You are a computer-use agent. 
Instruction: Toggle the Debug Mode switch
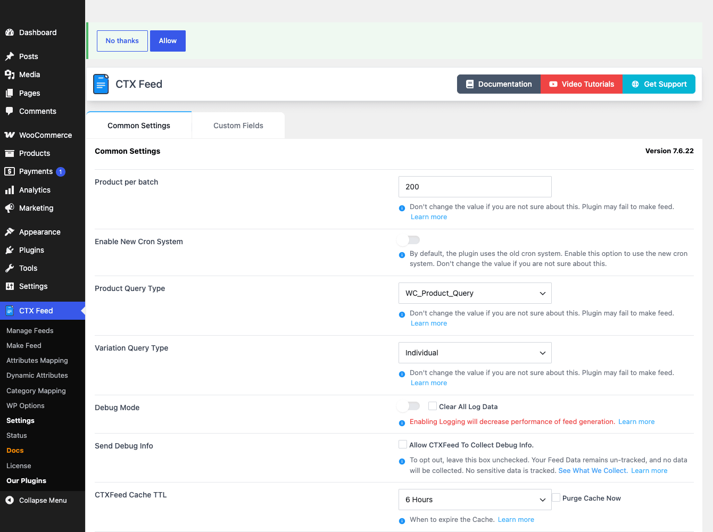coord(409,406)
